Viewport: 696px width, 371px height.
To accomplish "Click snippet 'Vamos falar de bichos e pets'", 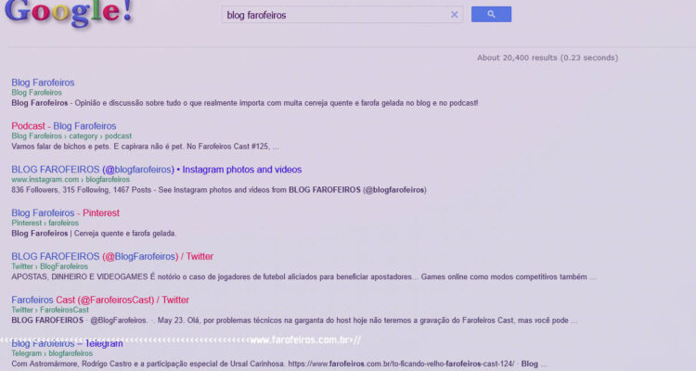I will click(x=145, y=147).
